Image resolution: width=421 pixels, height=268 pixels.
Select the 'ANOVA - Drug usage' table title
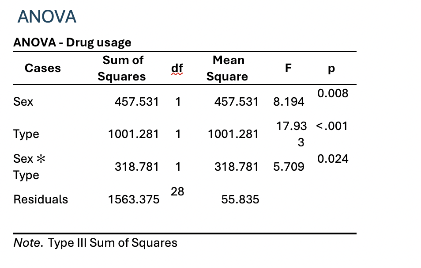tap(72, 42)
